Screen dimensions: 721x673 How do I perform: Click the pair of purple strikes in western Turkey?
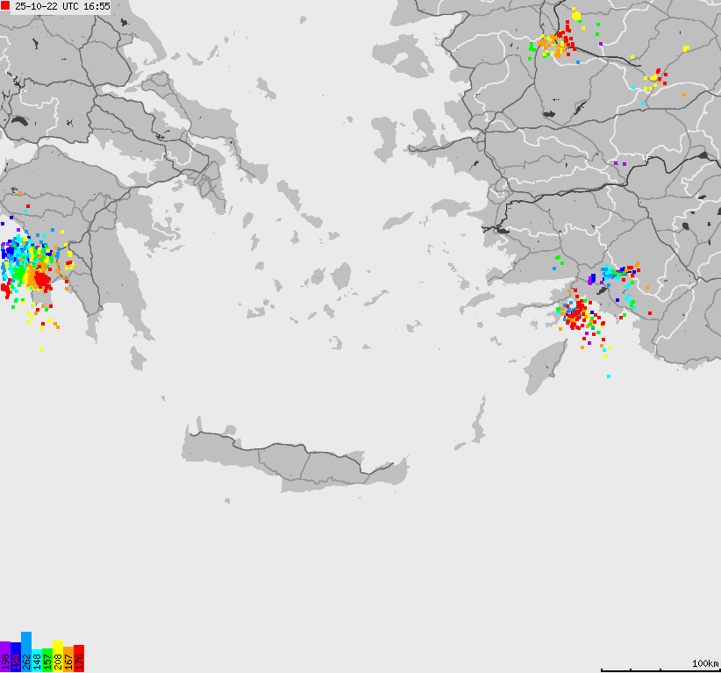pyautogui.click(x=619, y=163)
